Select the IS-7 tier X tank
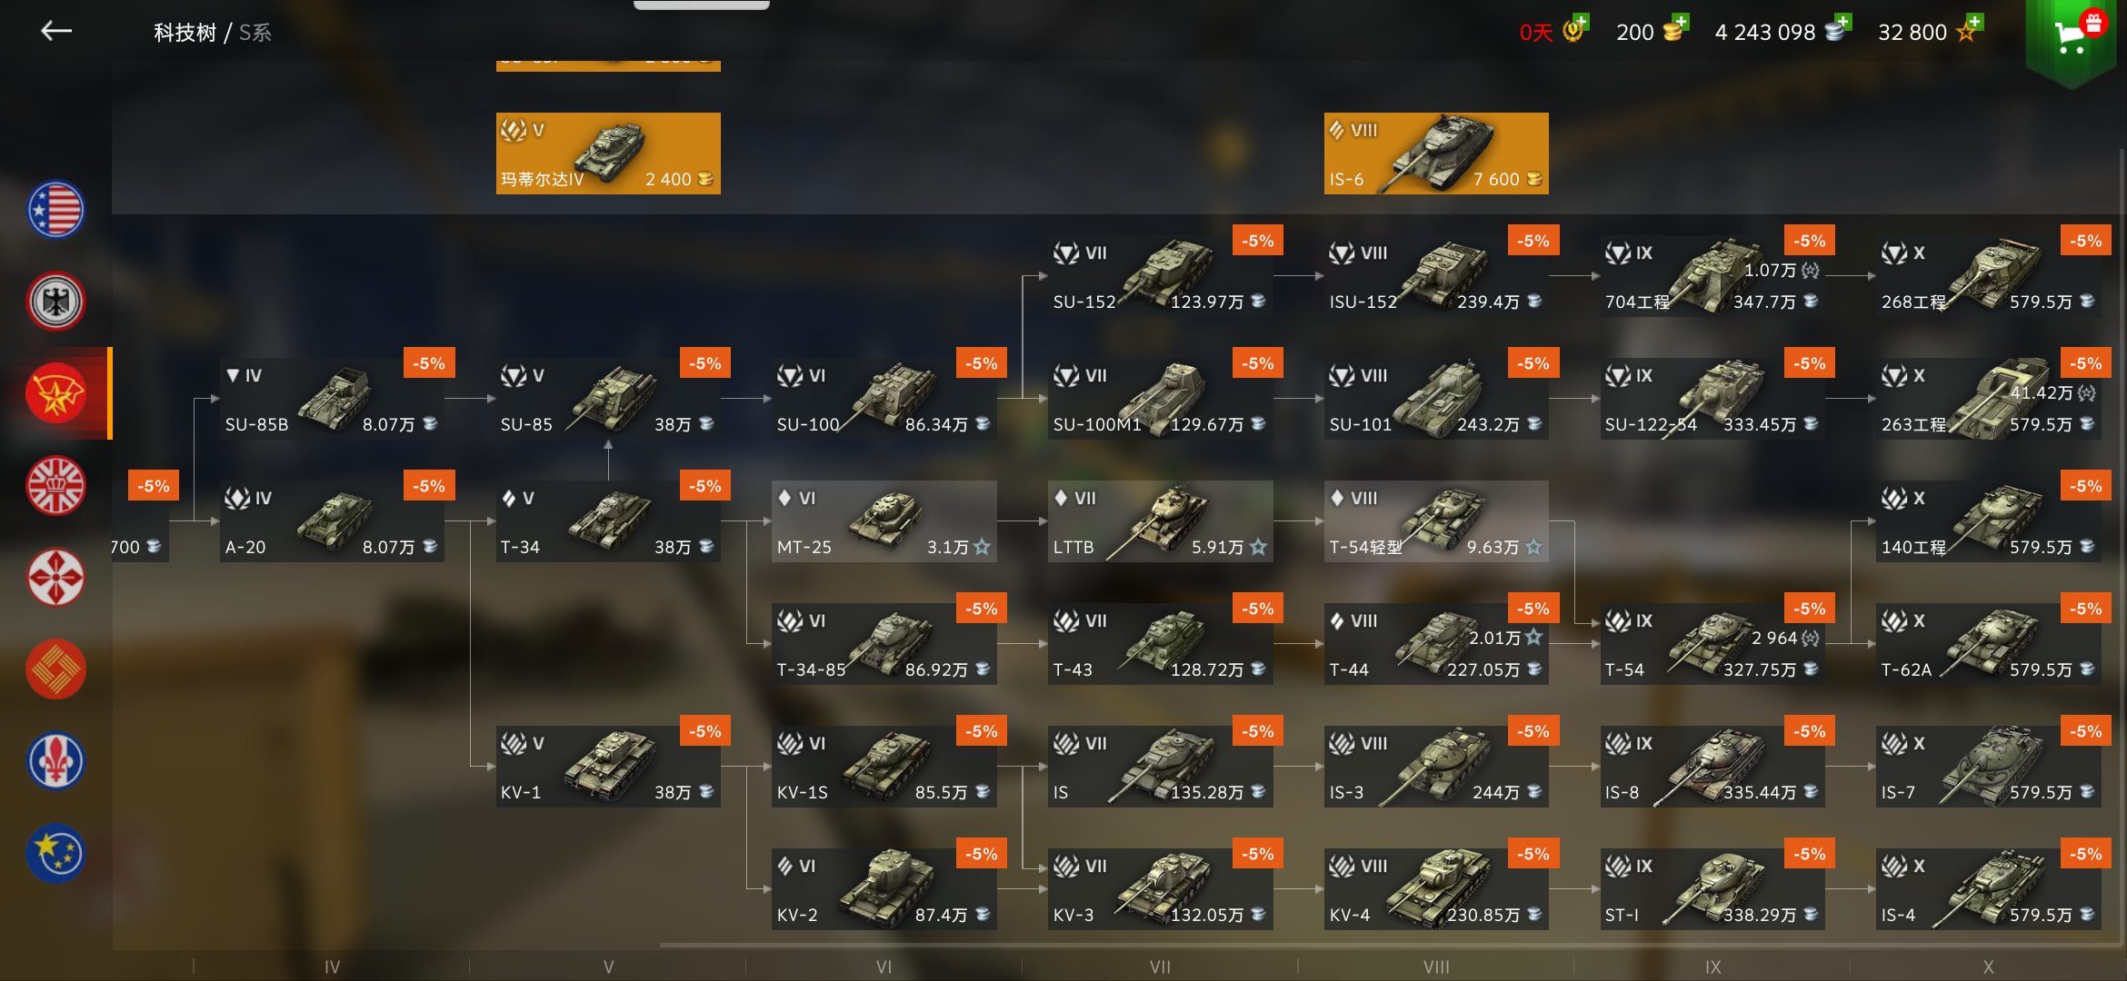 [1989, 767]
